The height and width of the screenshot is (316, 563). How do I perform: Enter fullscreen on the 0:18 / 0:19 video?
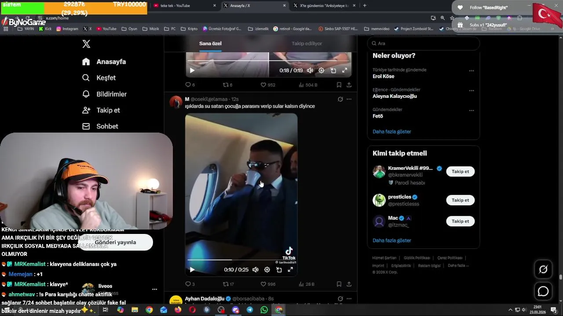pos(345,70)
